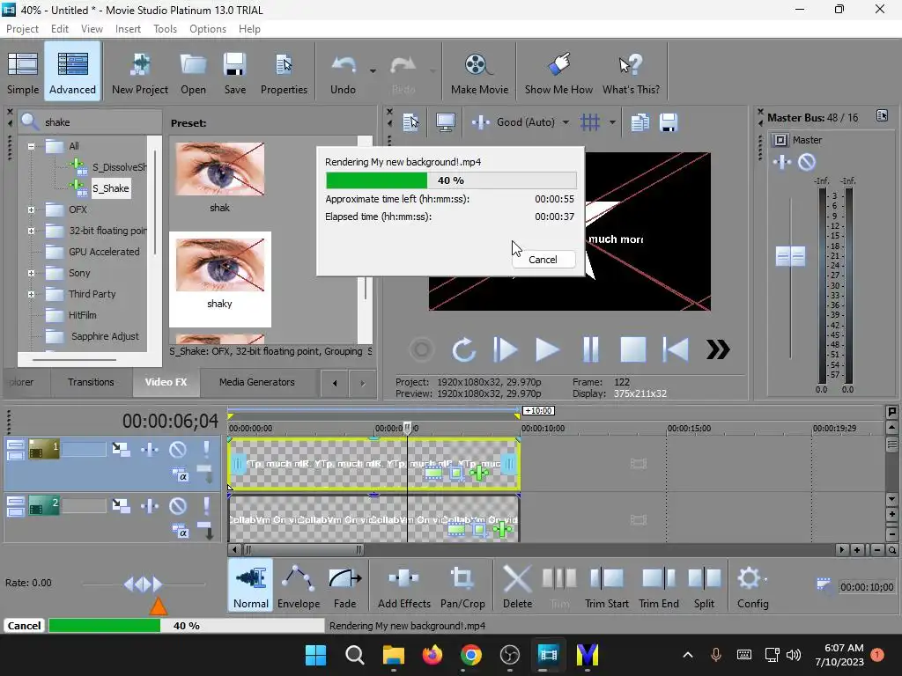Solo track 2 with exclamation icon
Screen dimensions: 902x676
tap(206, 506)
